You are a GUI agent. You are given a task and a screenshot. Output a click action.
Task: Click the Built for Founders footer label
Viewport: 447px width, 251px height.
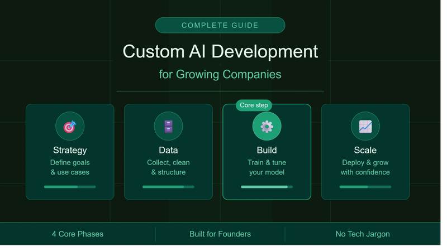pos(220,234)
